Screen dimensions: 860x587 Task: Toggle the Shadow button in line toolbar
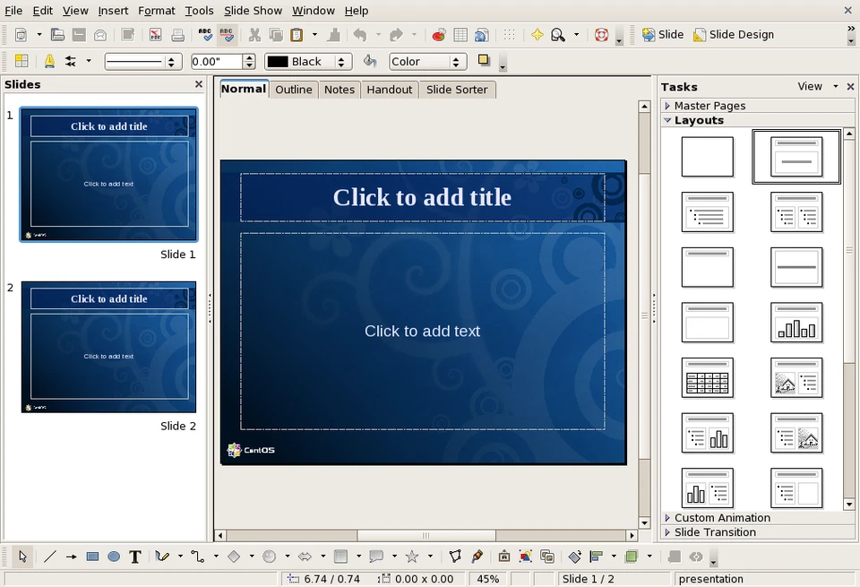click(484, 61)
